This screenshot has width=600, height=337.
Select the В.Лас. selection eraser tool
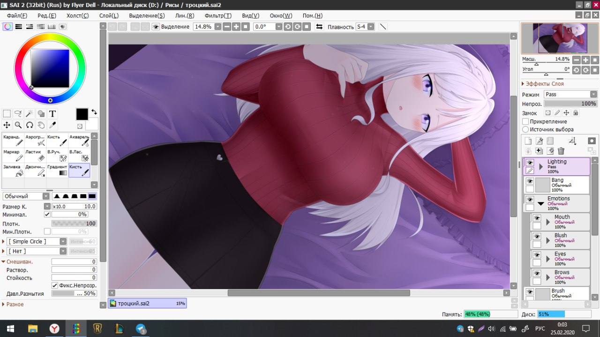point(79,156)
